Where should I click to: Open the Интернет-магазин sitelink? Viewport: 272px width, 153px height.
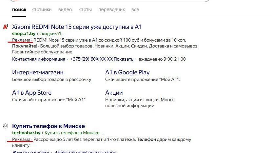click(x=38, y=72)
